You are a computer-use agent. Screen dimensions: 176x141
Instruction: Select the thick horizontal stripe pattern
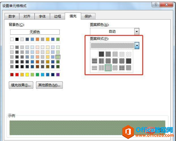tap(95, 61)
